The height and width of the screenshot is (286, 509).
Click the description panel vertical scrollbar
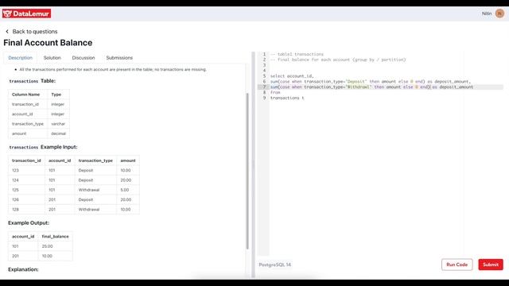coord(247,171)
